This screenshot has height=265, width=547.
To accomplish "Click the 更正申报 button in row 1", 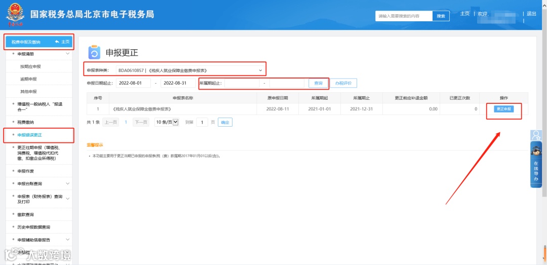I will pos(504,109).
